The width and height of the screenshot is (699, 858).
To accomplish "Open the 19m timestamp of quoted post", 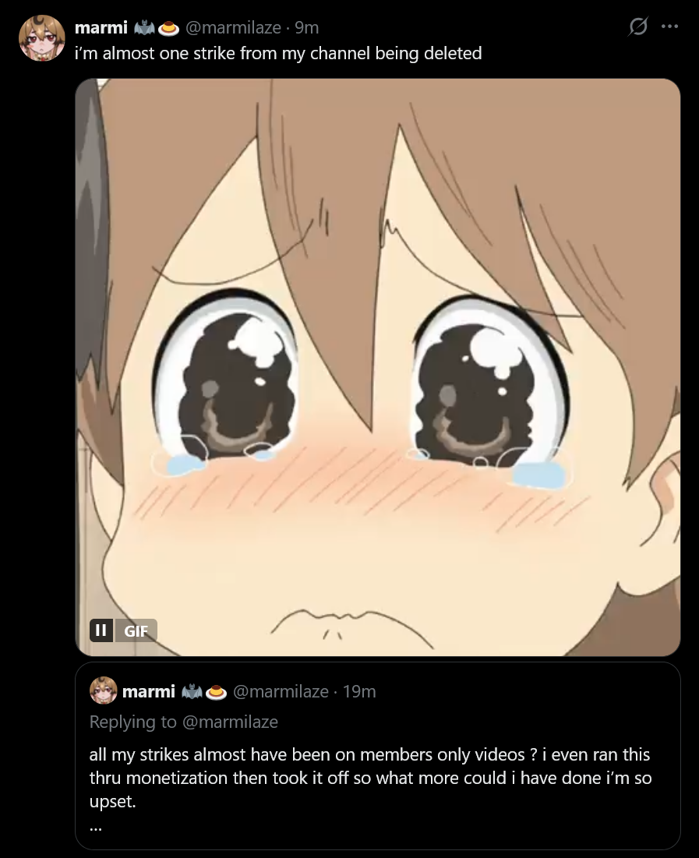I will tap(359, 692).
